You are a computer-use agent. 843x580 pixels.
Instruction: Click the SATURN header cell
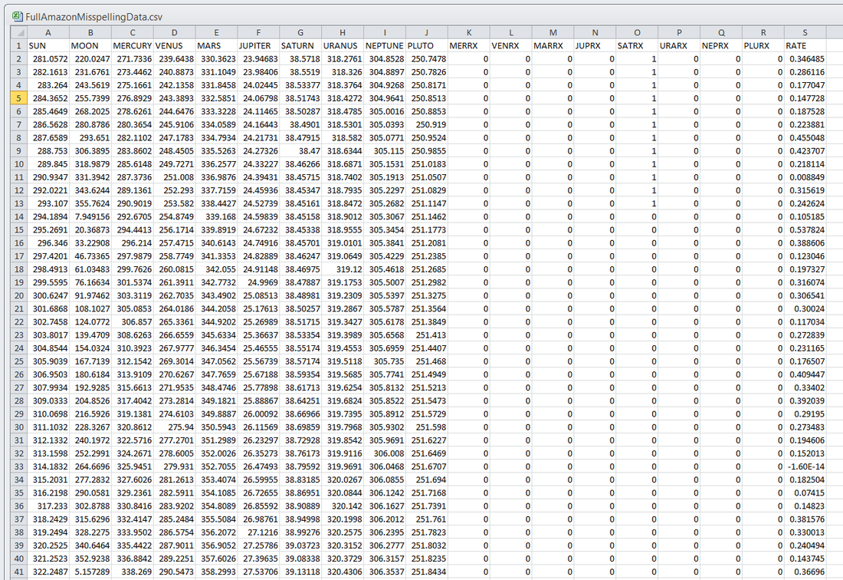click(x=300, y=46)
